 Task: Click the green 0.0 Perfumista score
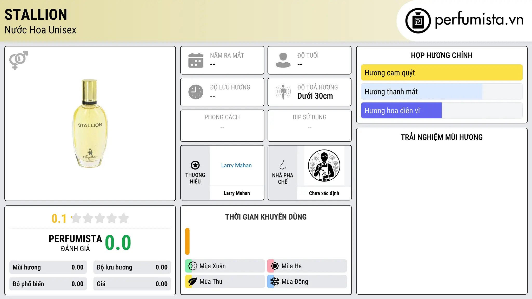118,243
